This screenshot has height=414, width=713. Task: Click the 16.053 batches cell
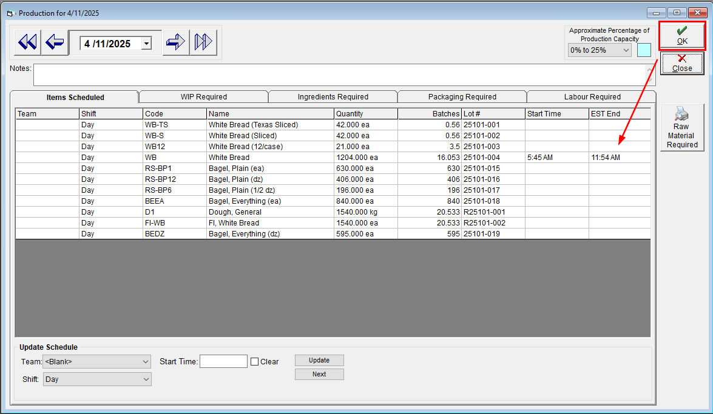click(430, 157)
